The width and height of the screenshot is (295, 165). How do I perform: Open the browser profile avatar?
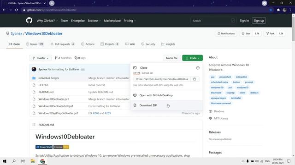tap(284, 10)
